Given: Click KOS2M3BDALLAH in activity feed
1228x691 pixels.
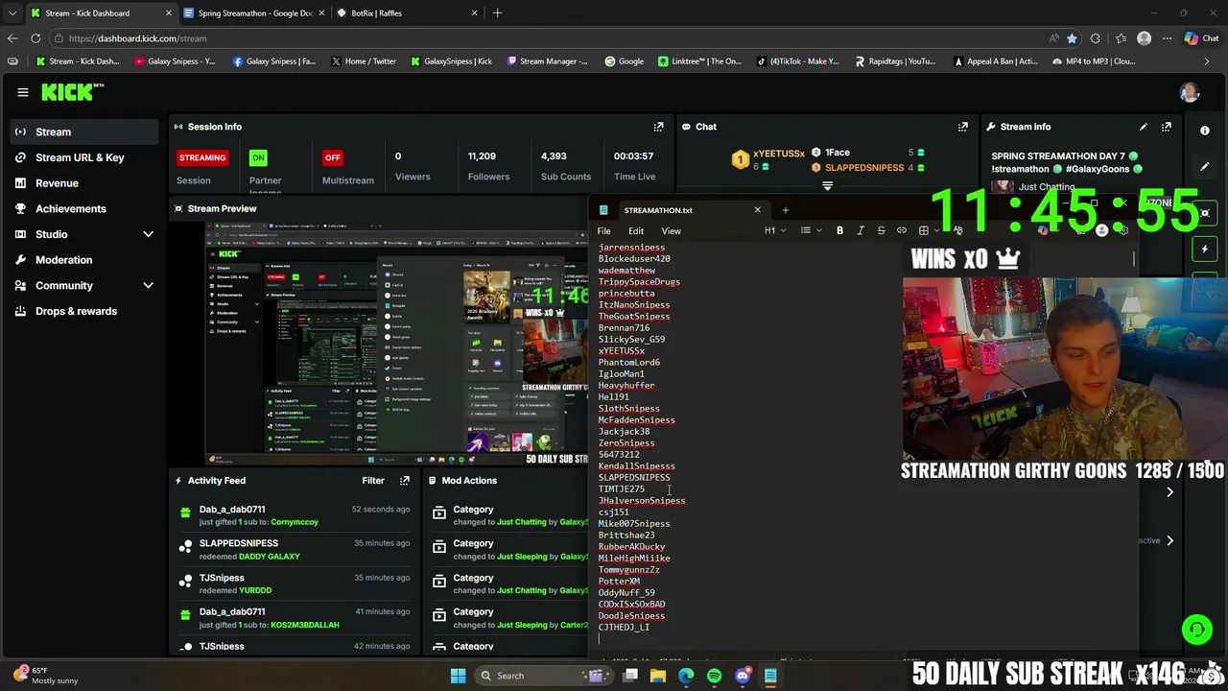Looking at the screenshot, I should 304,625.
